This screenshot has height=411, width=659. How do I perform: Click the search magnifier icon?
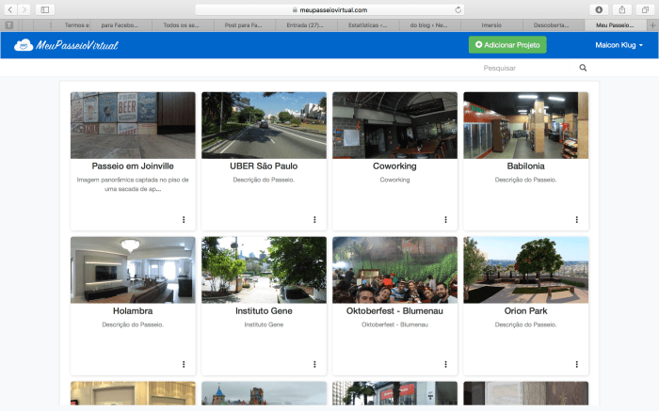(x=583, y=68)
